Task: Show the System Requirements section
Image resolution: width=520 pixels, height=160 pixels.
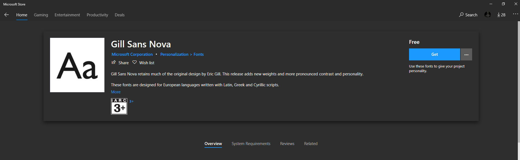Action: click(251, 144)
